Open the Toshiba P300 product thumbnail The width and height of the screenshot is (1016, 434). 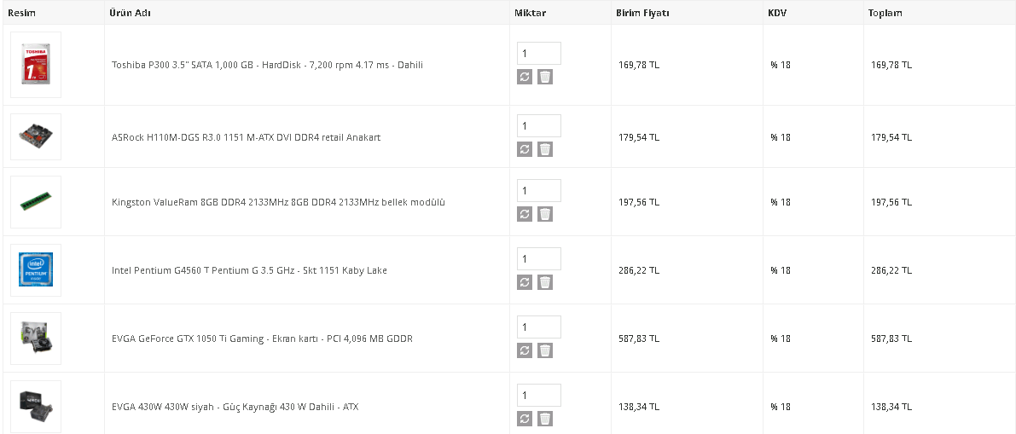[36, 65]
